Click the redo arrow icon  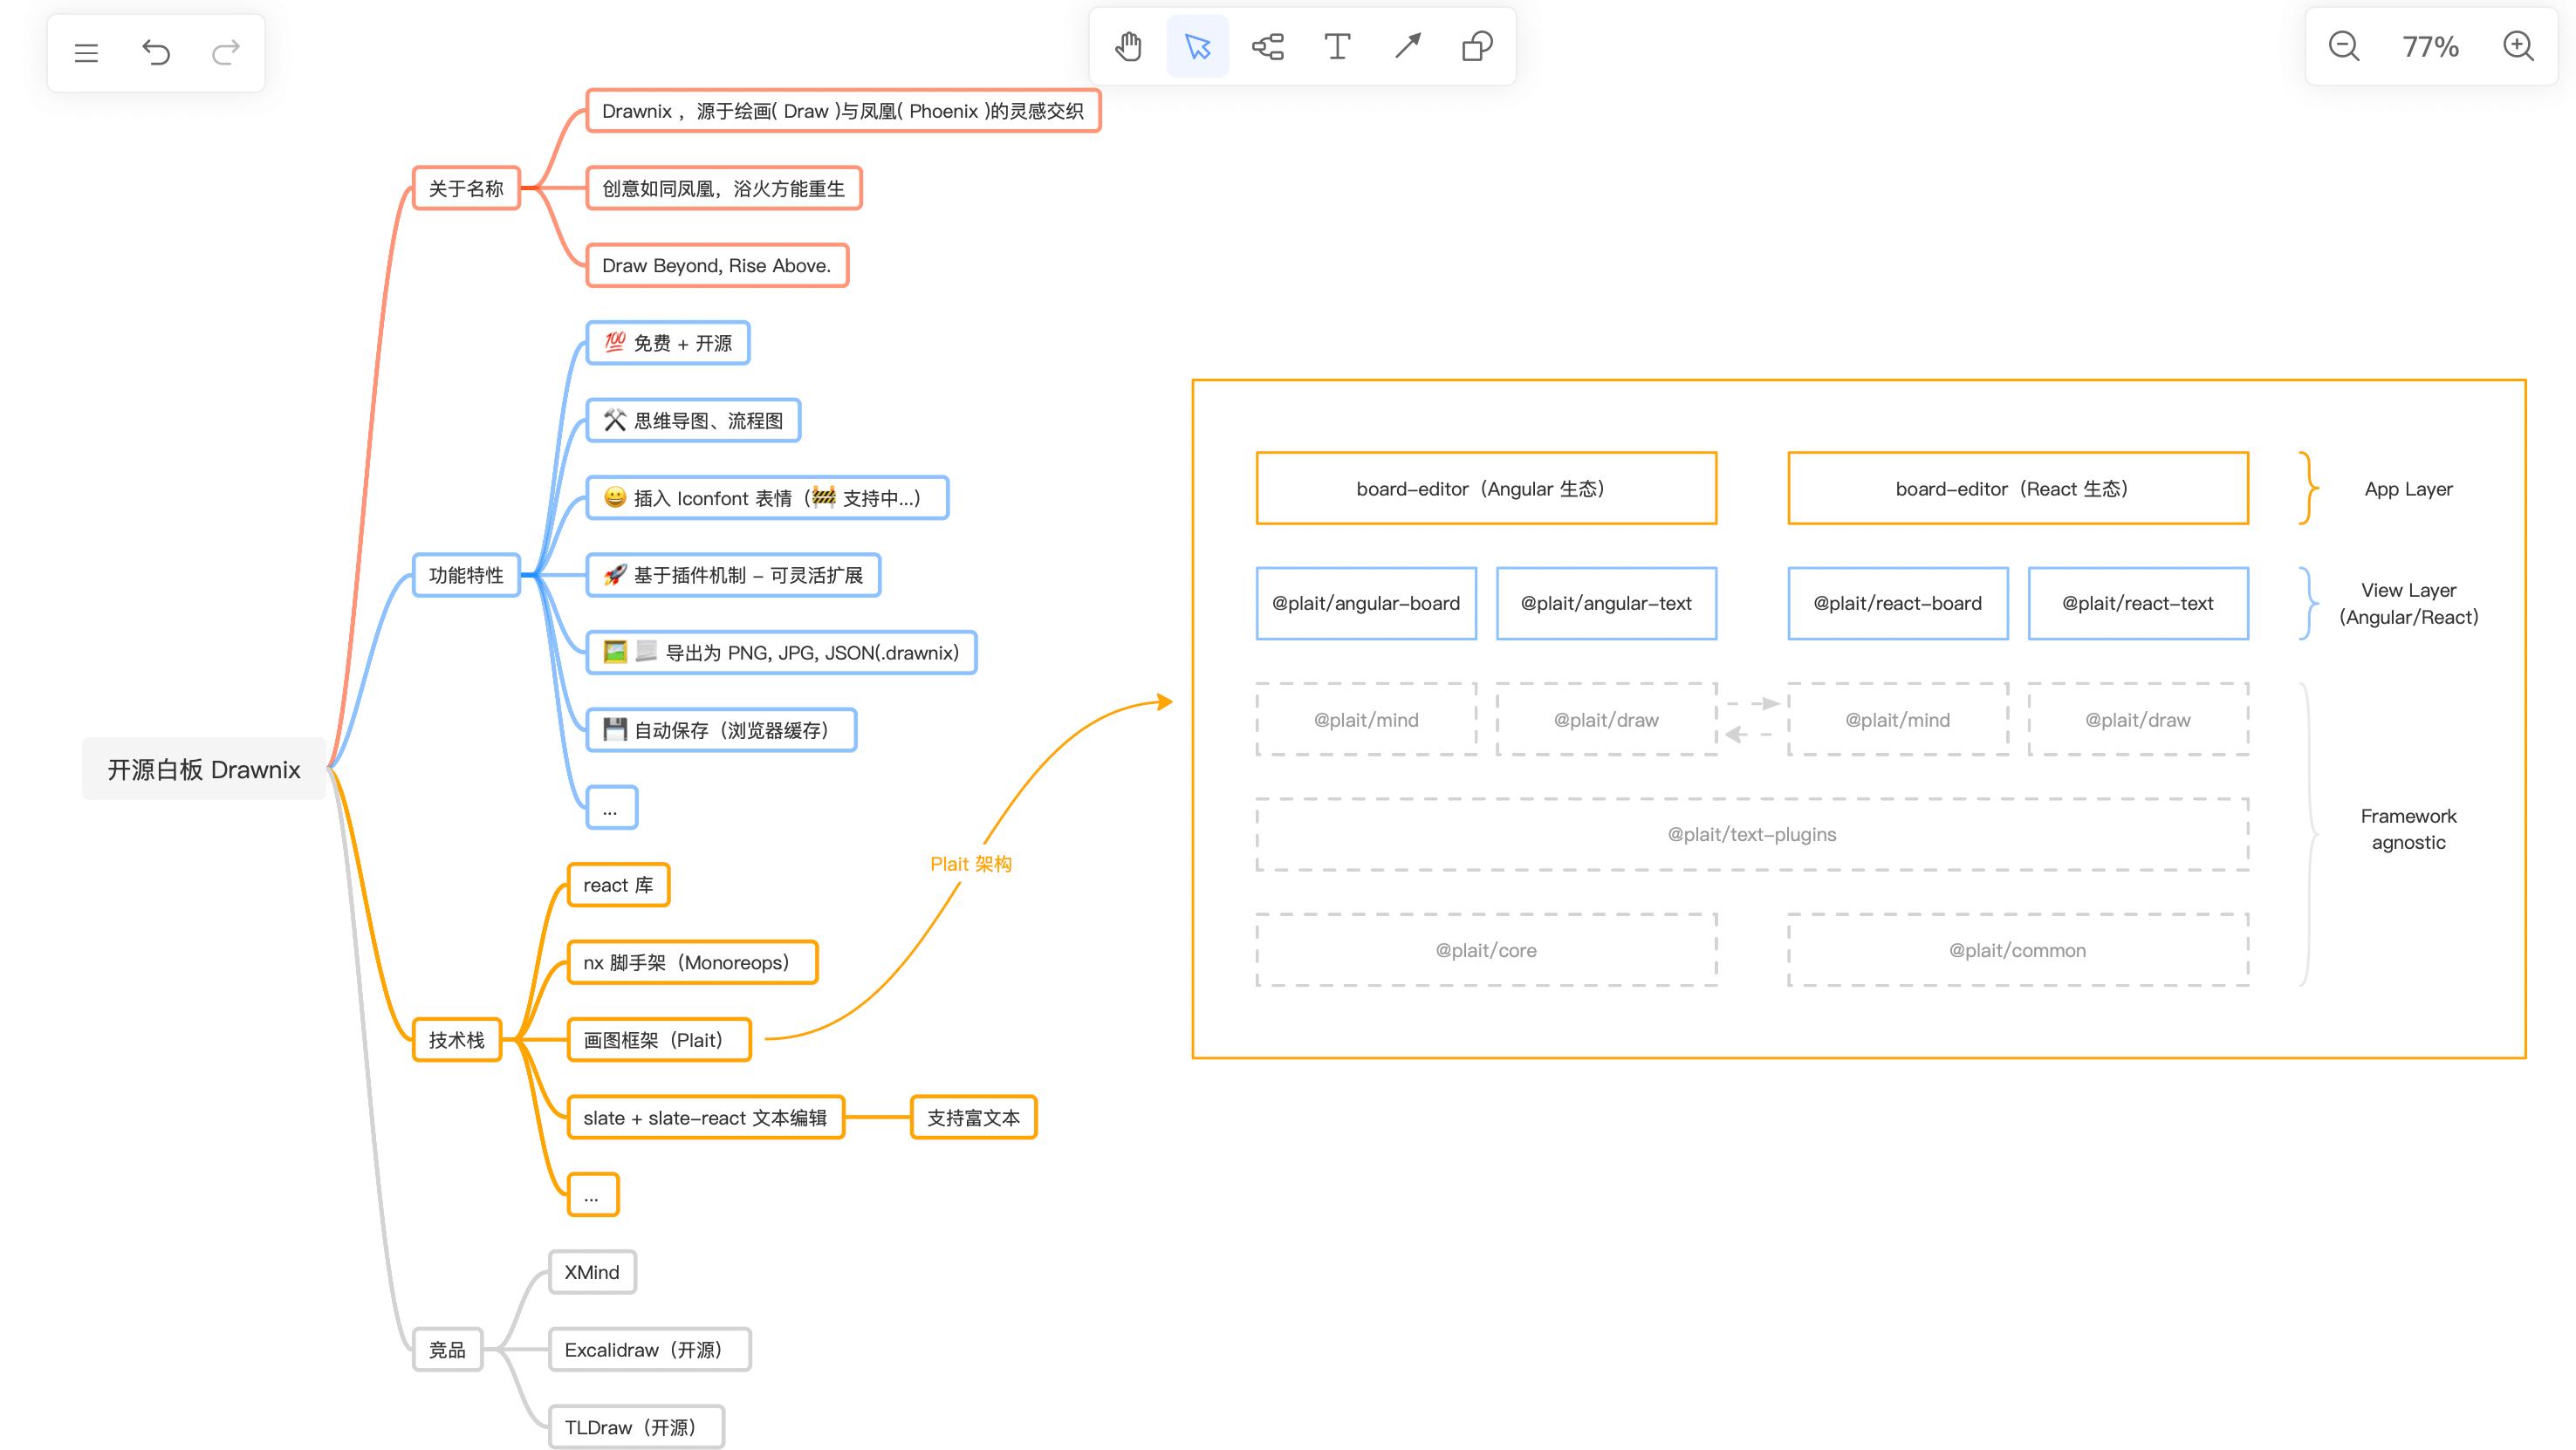pyautogui.click(x=226, y=53)
